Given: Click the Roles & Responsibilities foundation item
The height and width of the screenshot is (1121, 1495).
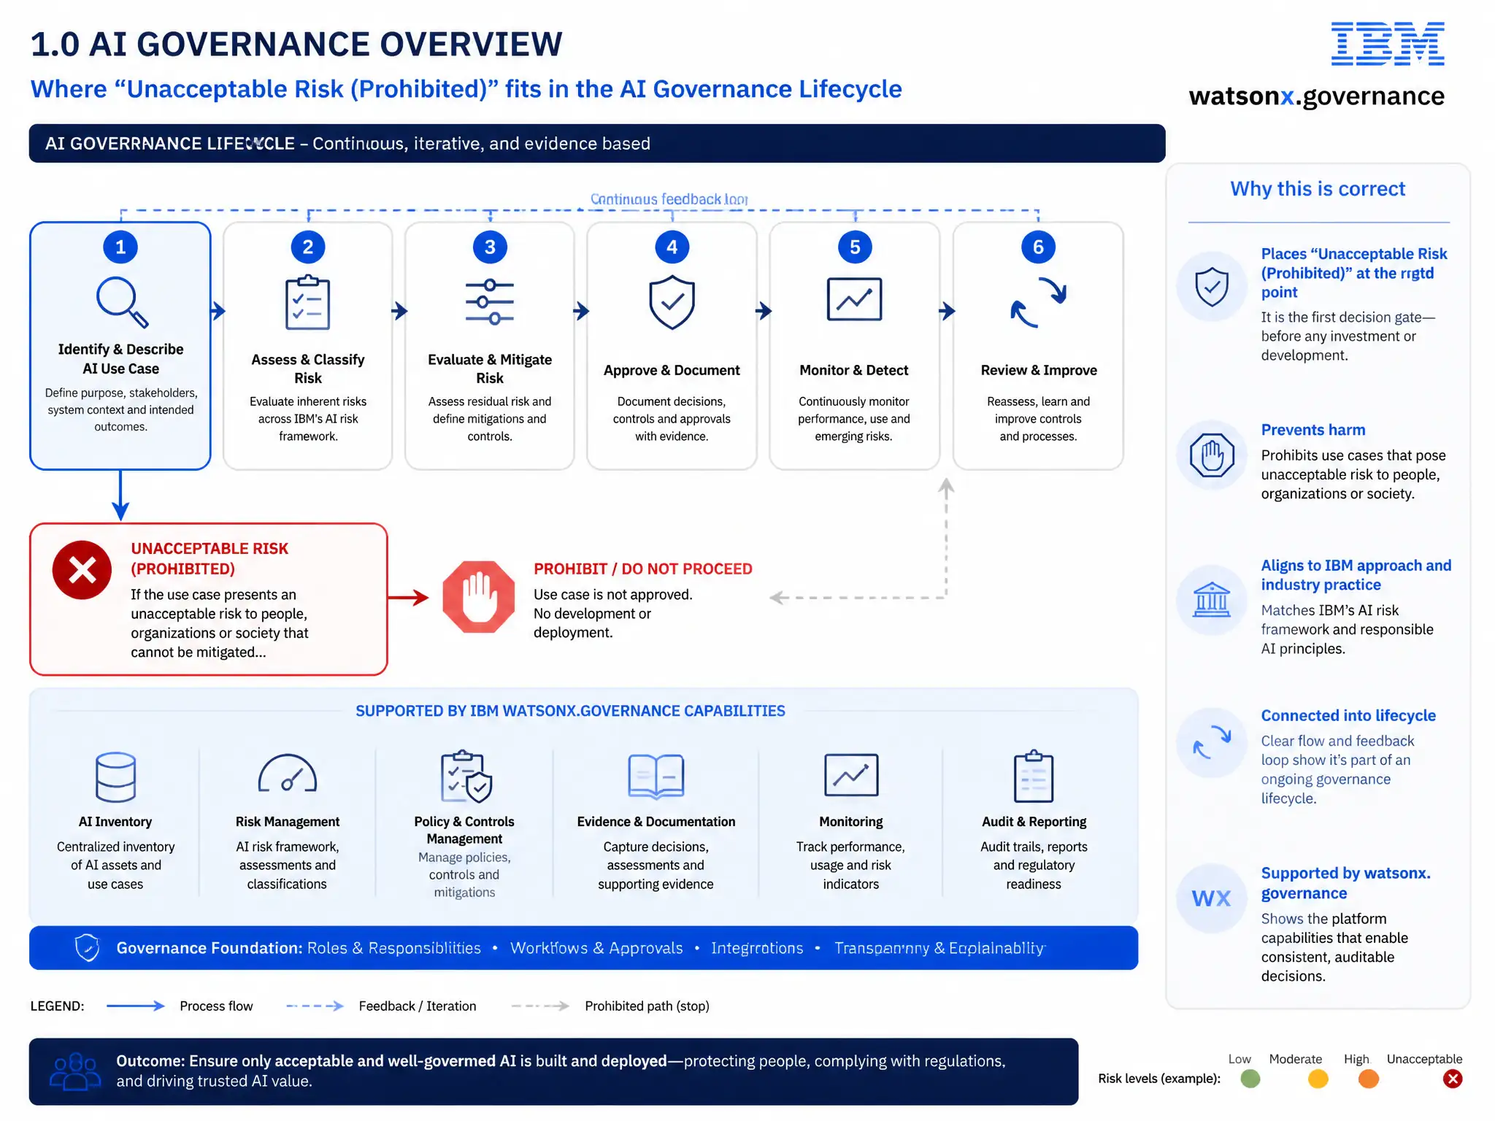Looking at the screenshot, I should click(x=393, y=948).
